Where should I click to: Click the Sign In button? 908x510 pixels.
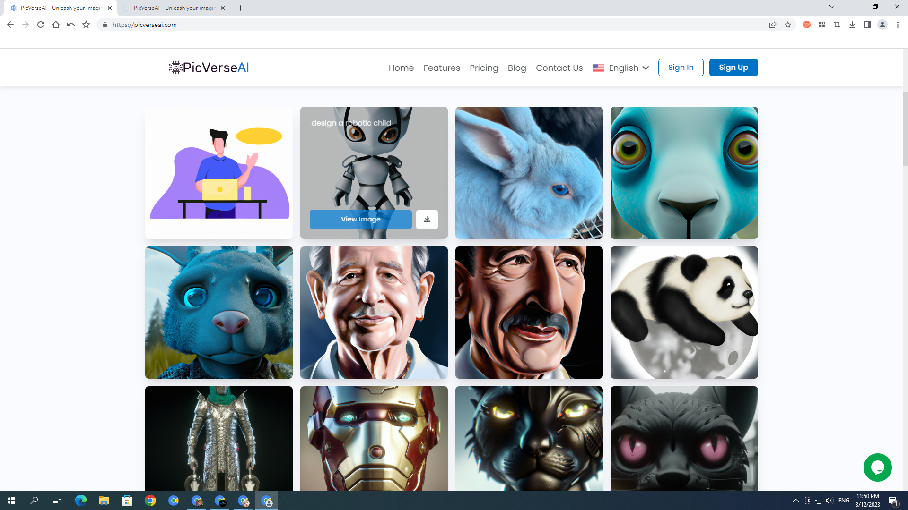(x=681, y=68)
